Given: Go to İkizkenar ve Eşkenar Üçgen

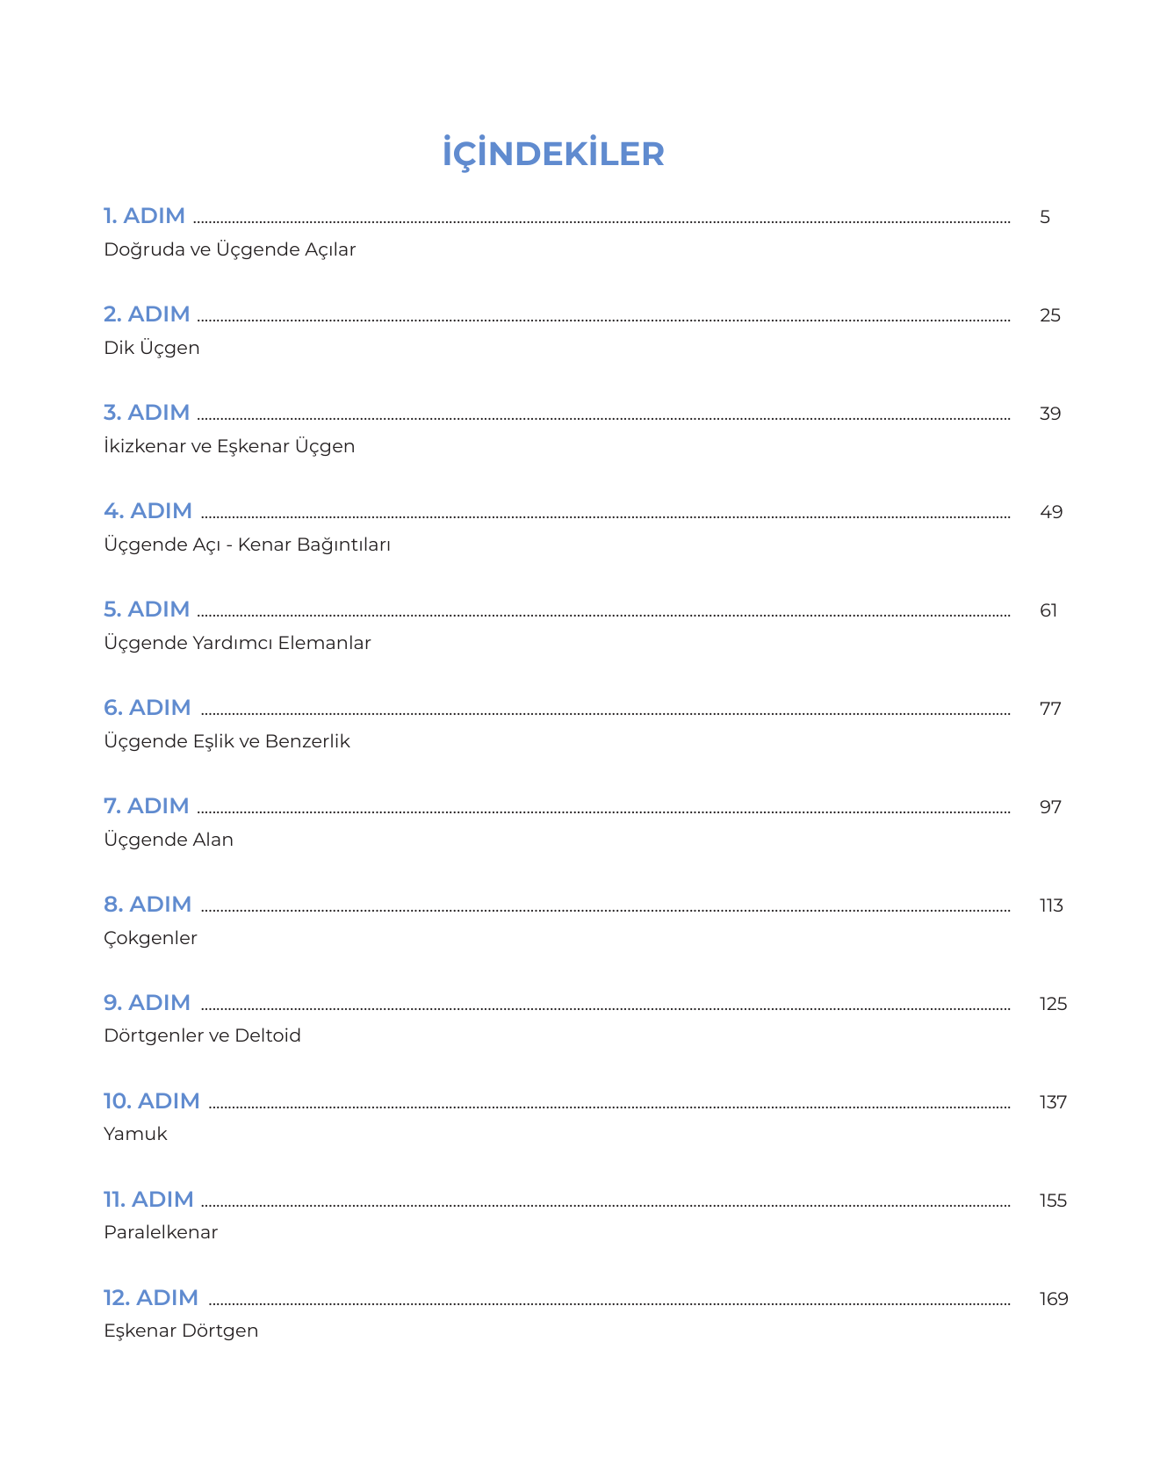Looking at the screenshot, I should pos(229,446).
